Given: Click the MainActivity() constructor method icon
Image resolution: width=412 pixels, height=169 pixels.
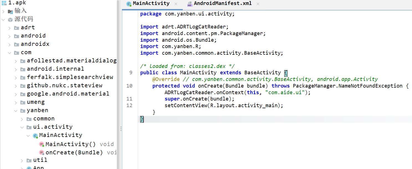Looking at the screenshot, I should coord(42,144).
